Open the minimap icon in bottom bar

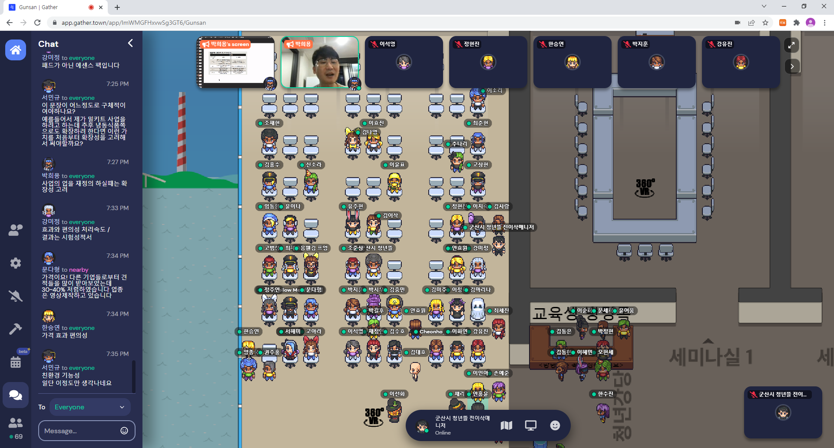506,425
